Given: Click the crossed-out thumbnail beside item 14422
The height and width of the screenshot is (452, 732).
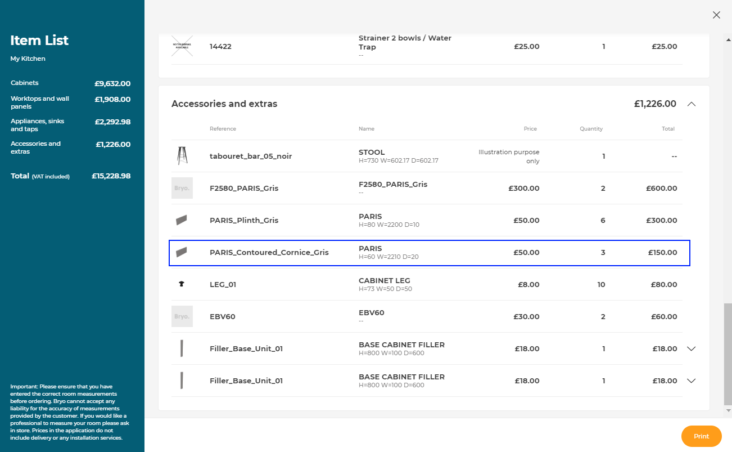Looking at the screenshot, I should tap(181, 46).
